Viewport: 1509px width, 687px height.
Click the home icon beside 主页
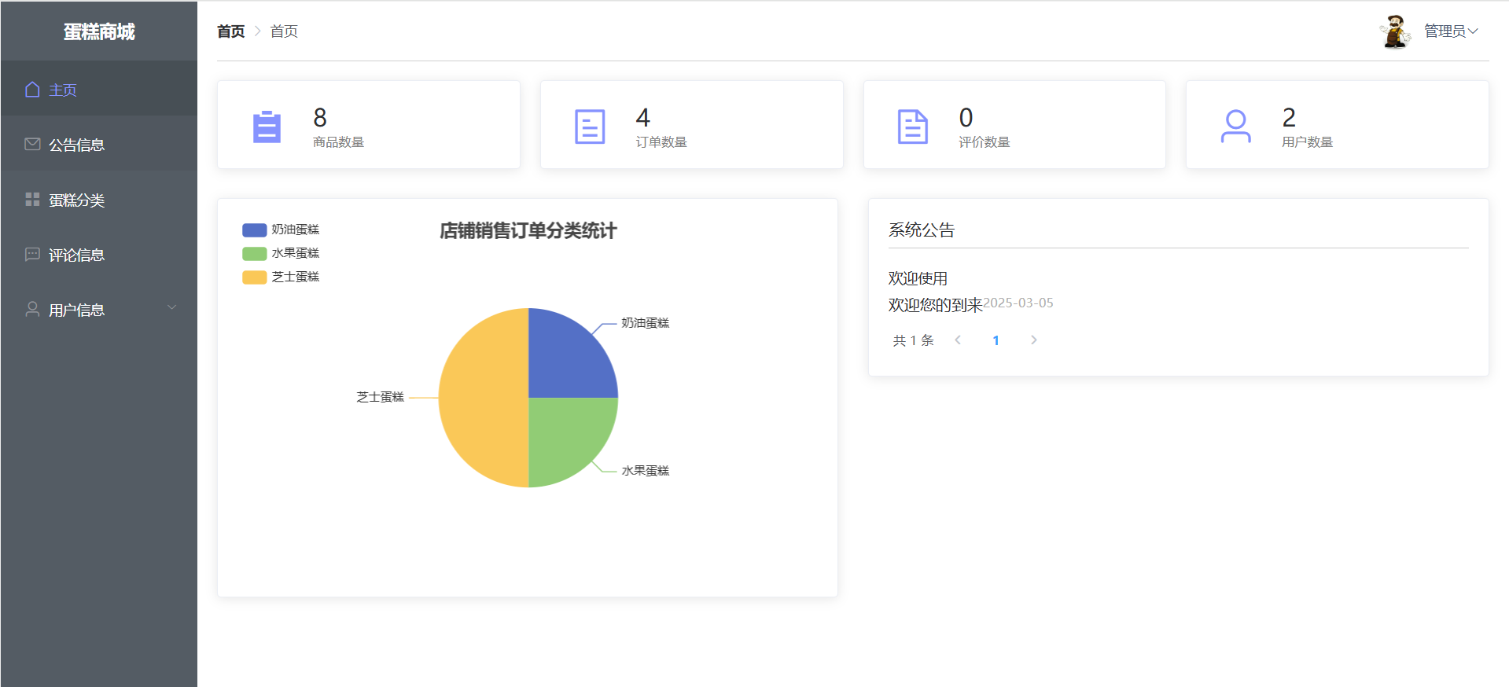point(32,90)
